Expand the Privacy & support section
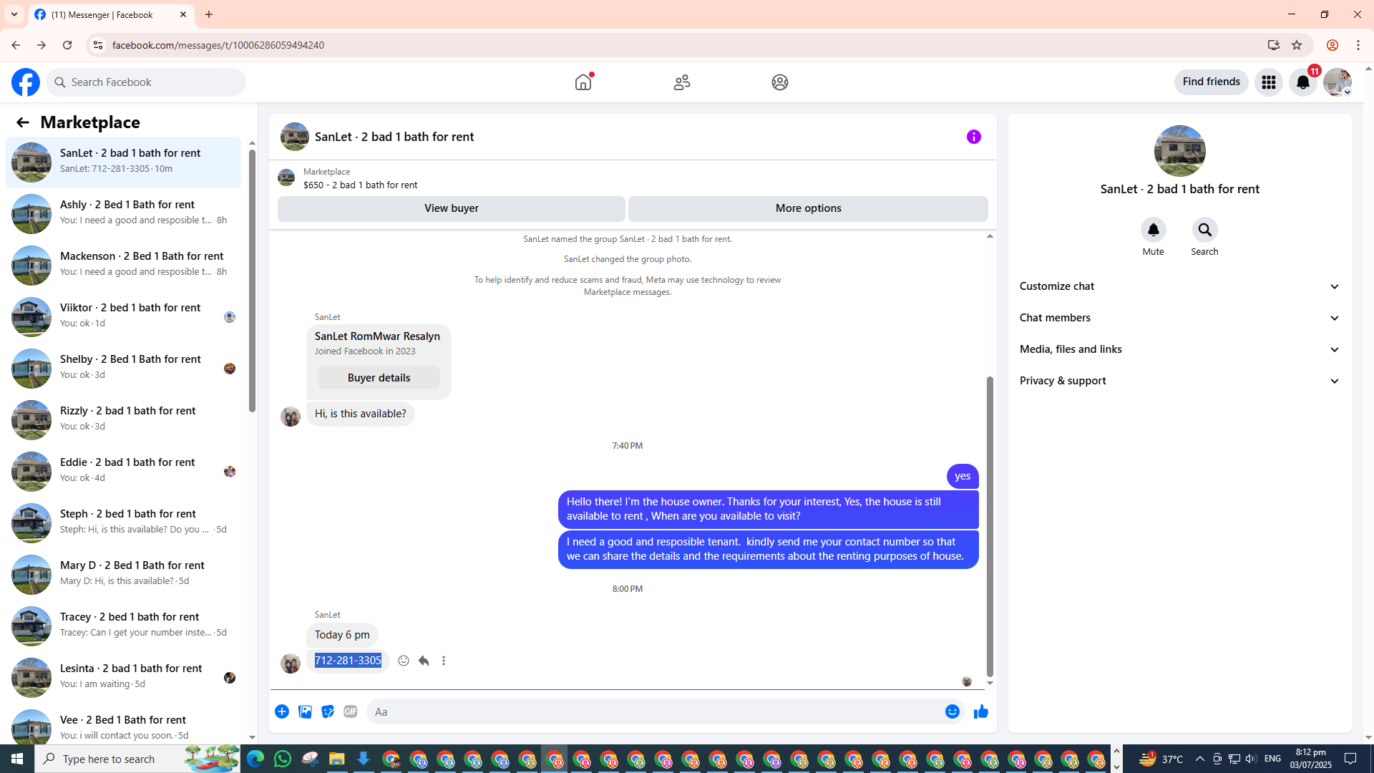The height and width of the screenshot is (773, 1374). 1179,381
